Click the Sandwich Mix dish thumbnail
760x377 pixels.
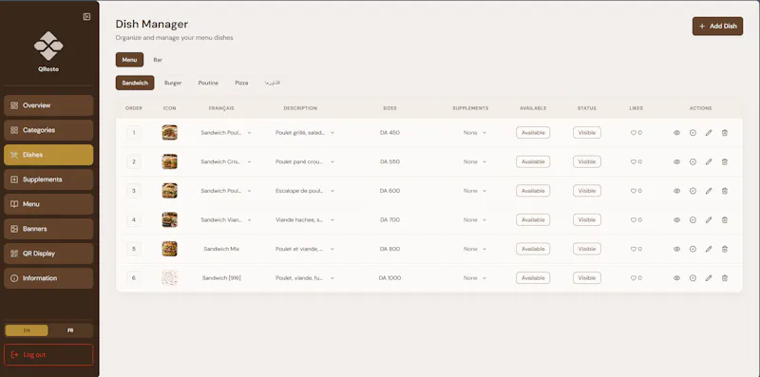point(170,249)
